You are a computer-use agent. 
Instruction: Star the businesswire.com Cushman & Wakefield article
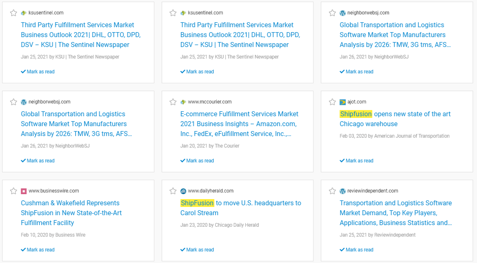pyautogui.click(x=14, y=191)
